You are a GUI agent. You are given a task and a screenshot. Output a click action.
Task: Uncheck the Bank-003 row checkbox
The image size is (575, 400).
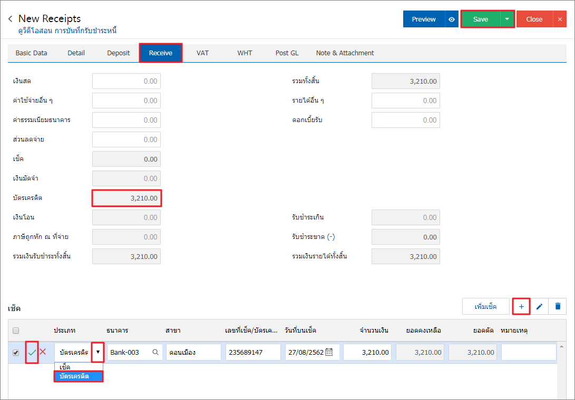point(16,353)
